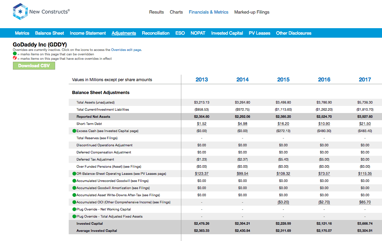The width and height of the screenshot is (382, 241).
Task: Click the Total Assets (unadjusted) row label
Action: click(96, 103)
